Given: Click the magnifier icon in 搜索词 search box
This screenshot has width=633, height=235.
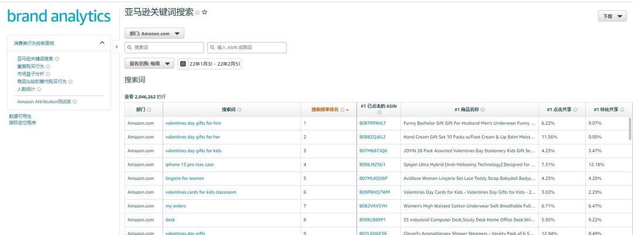Looking at the screenshot, I should tap(130, 48).
